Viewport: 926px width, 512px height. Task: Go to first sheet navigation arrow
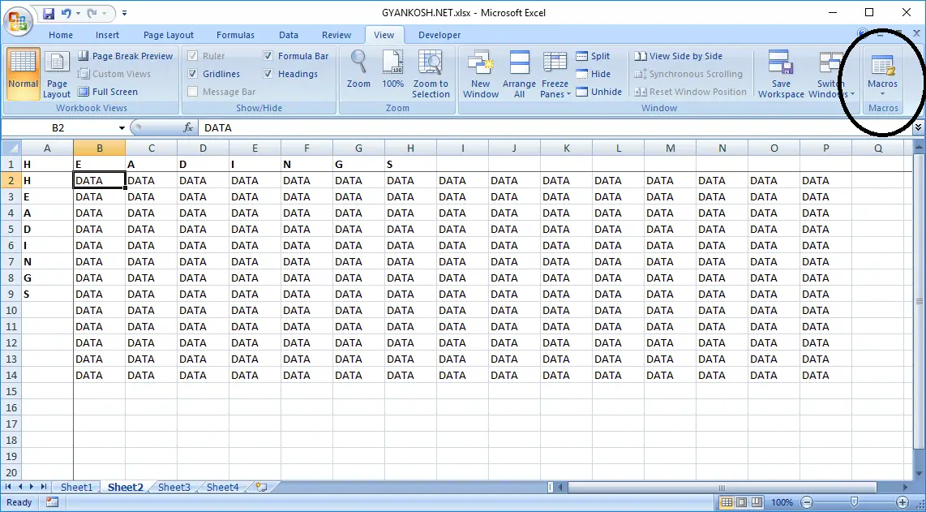8,487
